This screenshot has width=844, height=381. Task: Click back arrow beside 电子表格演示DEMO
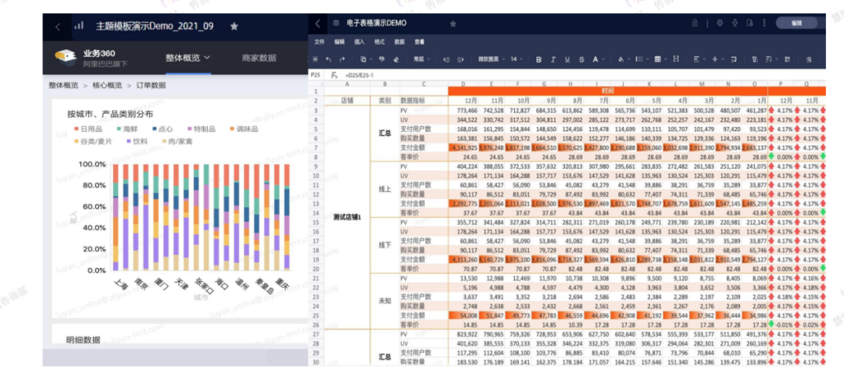[318, 23]
